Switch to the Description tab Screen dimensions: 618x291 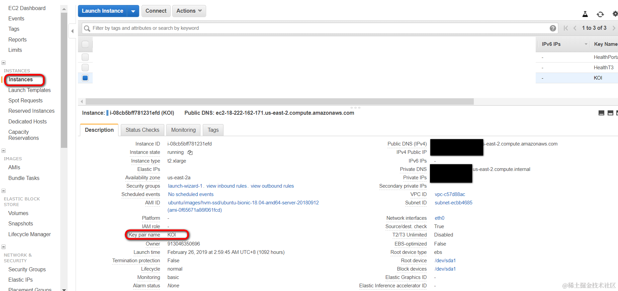(99, 130)
